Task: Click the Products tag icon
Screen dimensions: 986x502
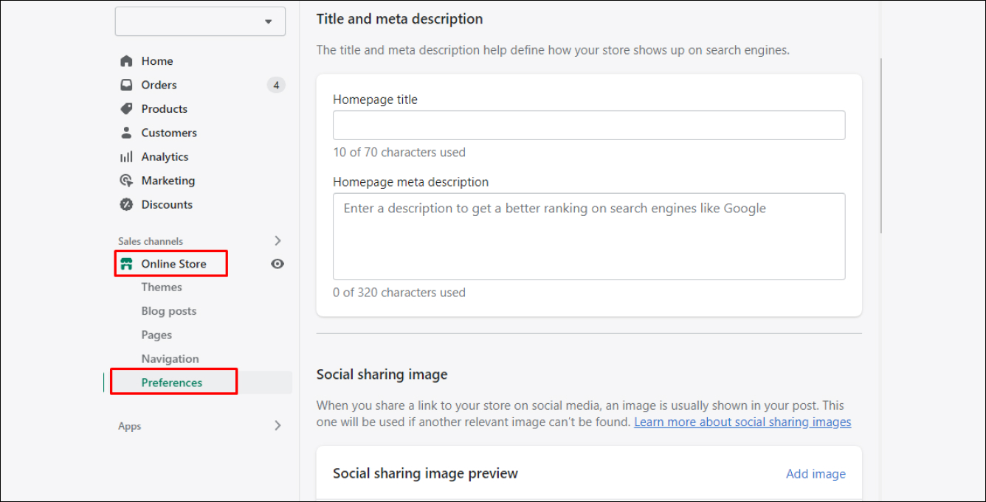Action: click(x=126, y=108)
